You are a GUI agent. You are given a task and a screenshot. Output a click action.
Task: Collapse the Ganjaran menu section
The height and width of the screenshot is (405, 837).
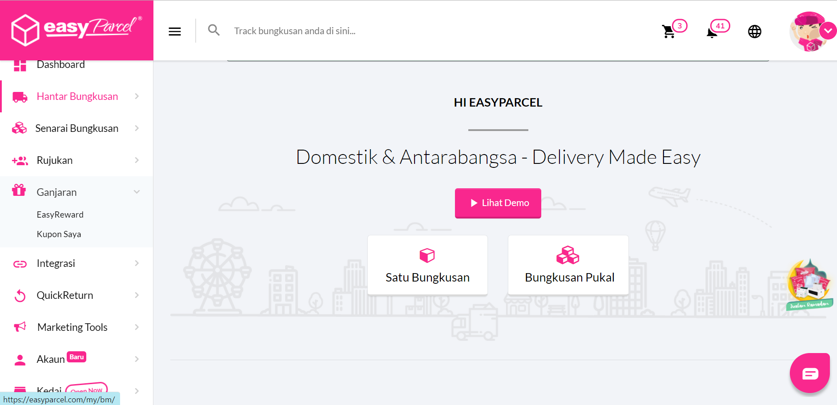pyautogui.click(x=137, y=192)
